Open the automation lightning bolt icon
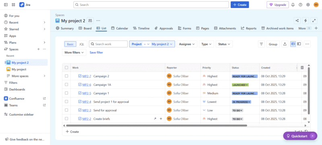 [x=305, y=20]
